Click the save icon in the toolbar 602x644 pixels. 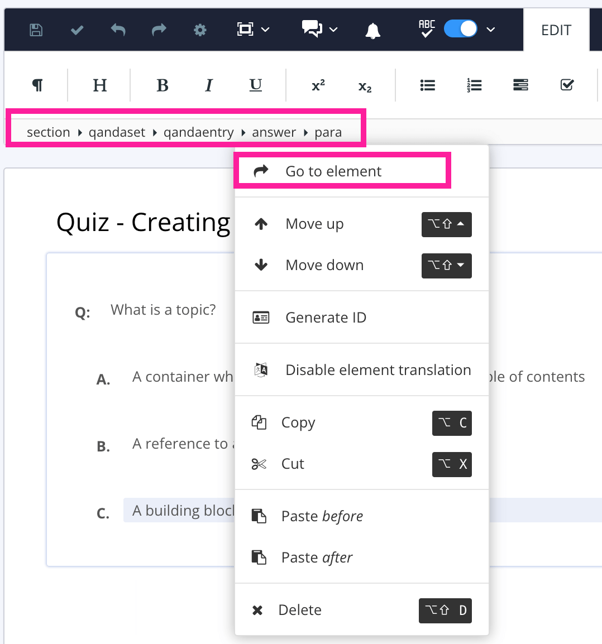click(35, 30)
